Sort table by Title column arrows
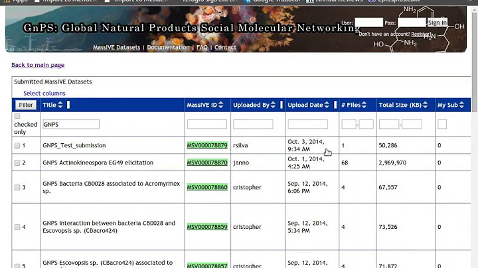The image size is (478, 268). tap(60, 105)
